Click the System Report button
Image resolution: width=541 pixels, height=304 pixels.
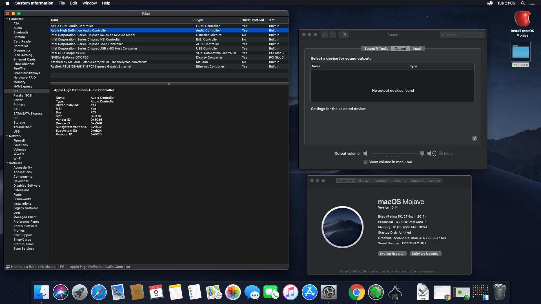click(392, 254)
